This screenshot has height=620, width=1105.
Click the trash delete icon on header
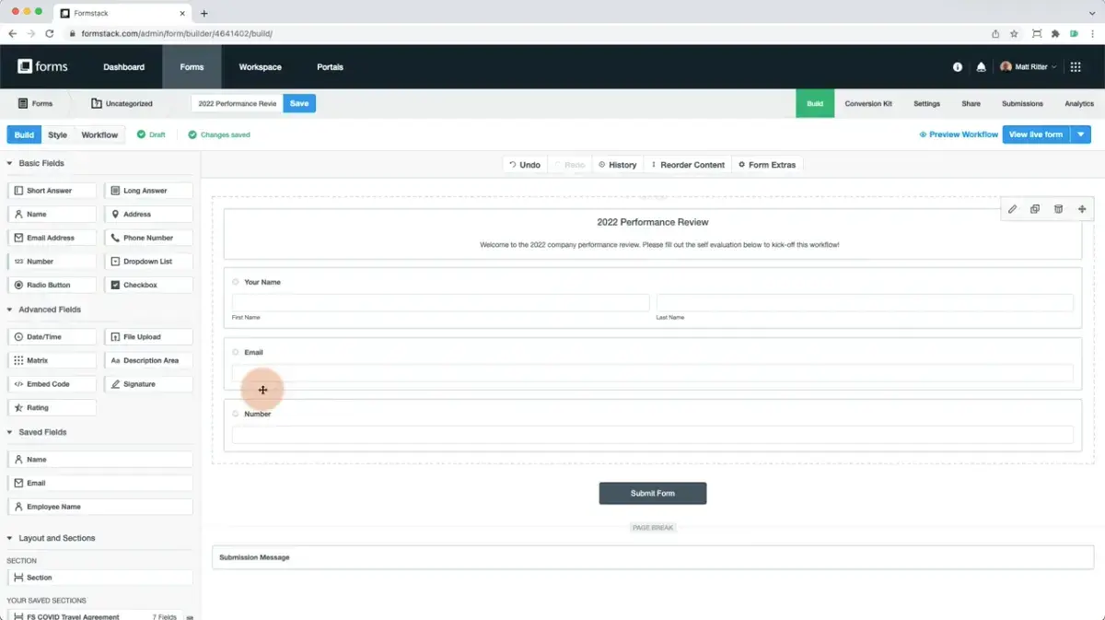1058,209
